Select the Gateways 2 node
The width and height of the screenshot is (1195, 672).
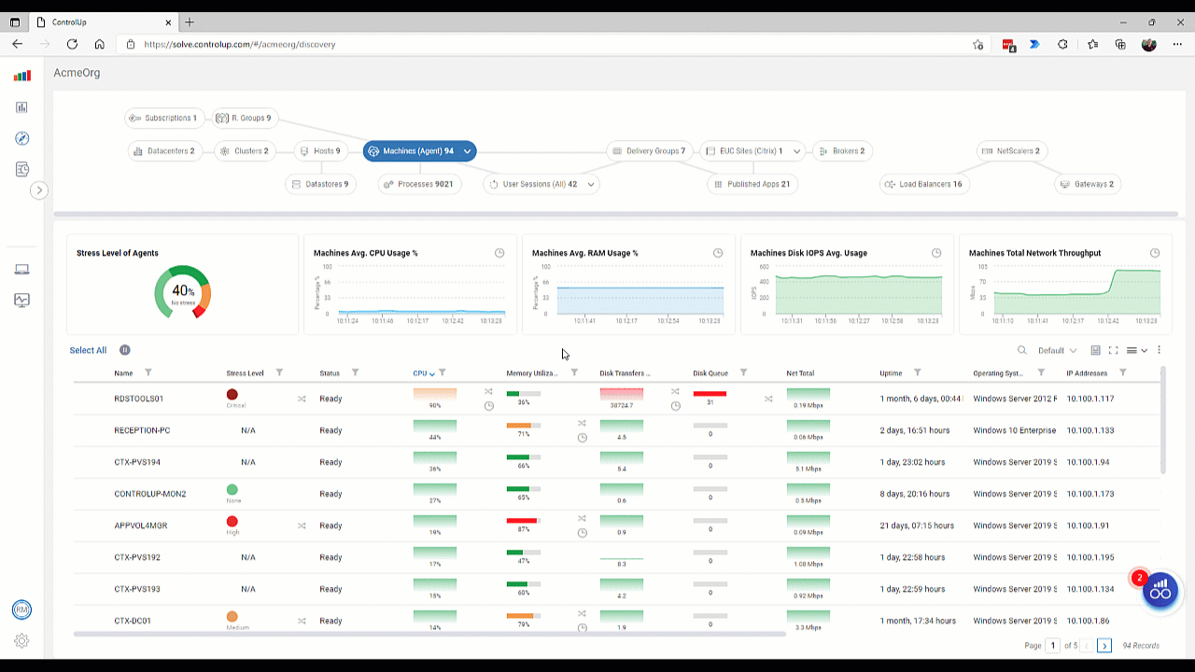tap(1088, 184)
